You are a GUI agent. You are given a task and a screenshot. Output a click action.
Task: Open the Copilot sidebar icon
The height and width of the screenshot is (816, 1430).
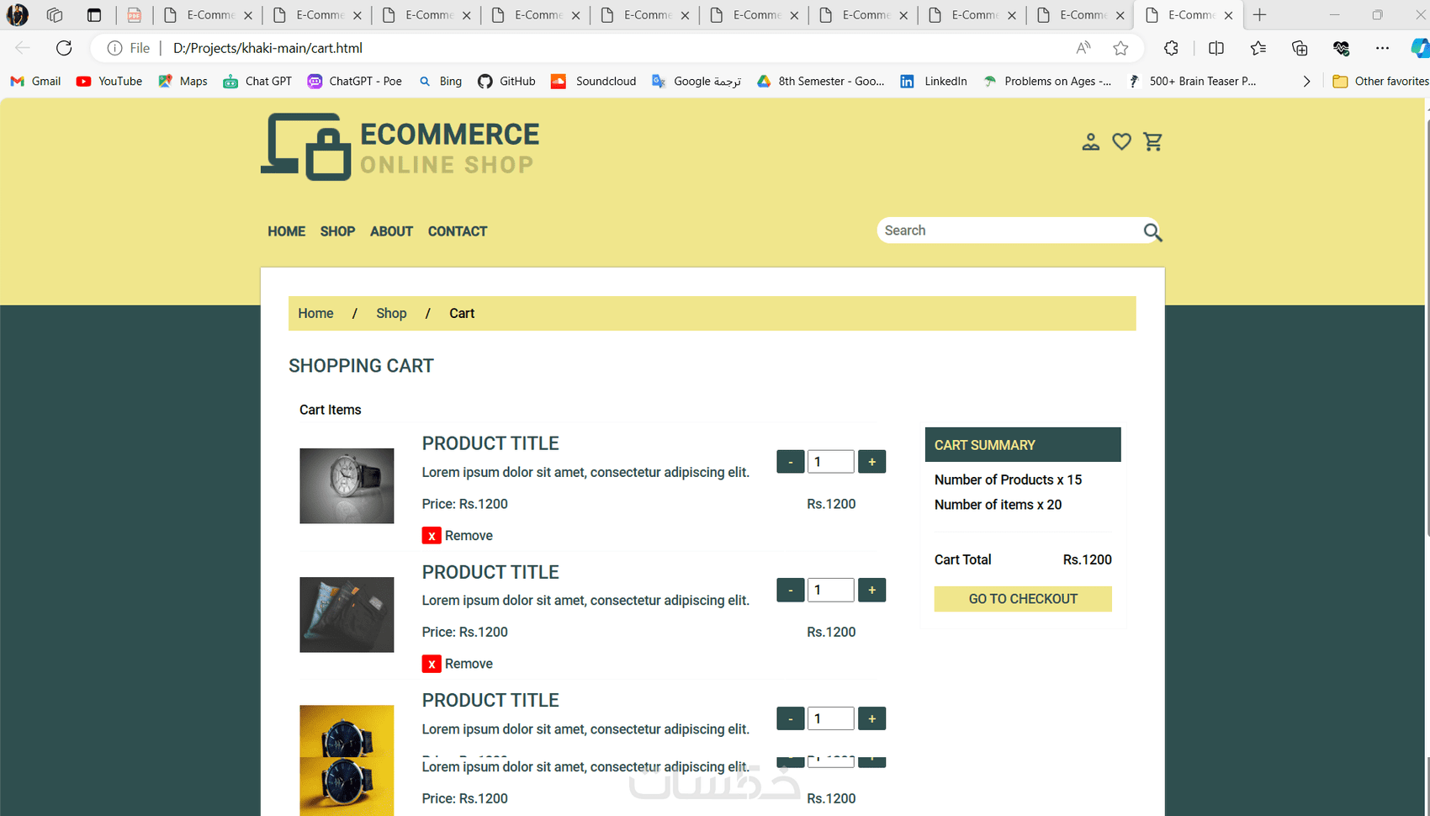pyautogui.click(x=1420, y=48)
